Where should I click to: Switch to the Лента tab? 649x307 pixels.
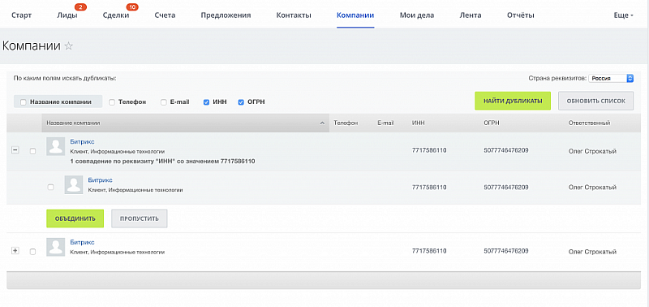(x=471, y=15)
